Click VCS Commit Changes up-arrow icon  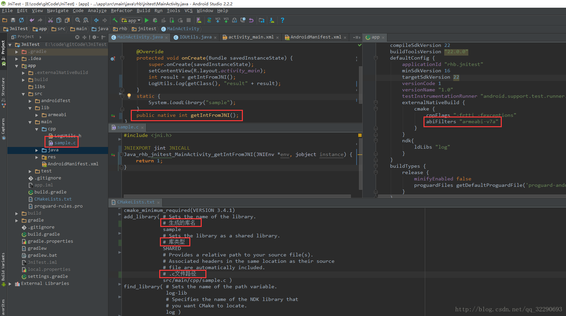coord(226,20)
